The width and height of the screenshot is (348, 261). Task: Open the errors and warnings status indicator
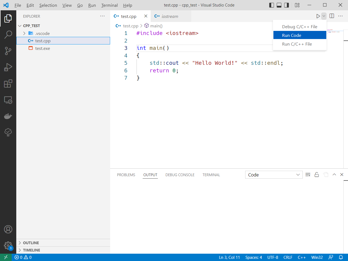23,257
